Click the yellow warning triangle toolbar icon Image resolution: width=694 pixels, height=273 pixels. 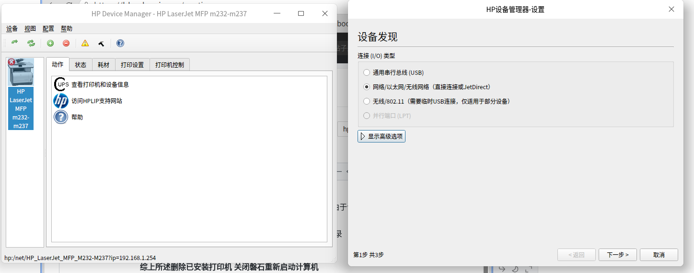click(85, 43)
